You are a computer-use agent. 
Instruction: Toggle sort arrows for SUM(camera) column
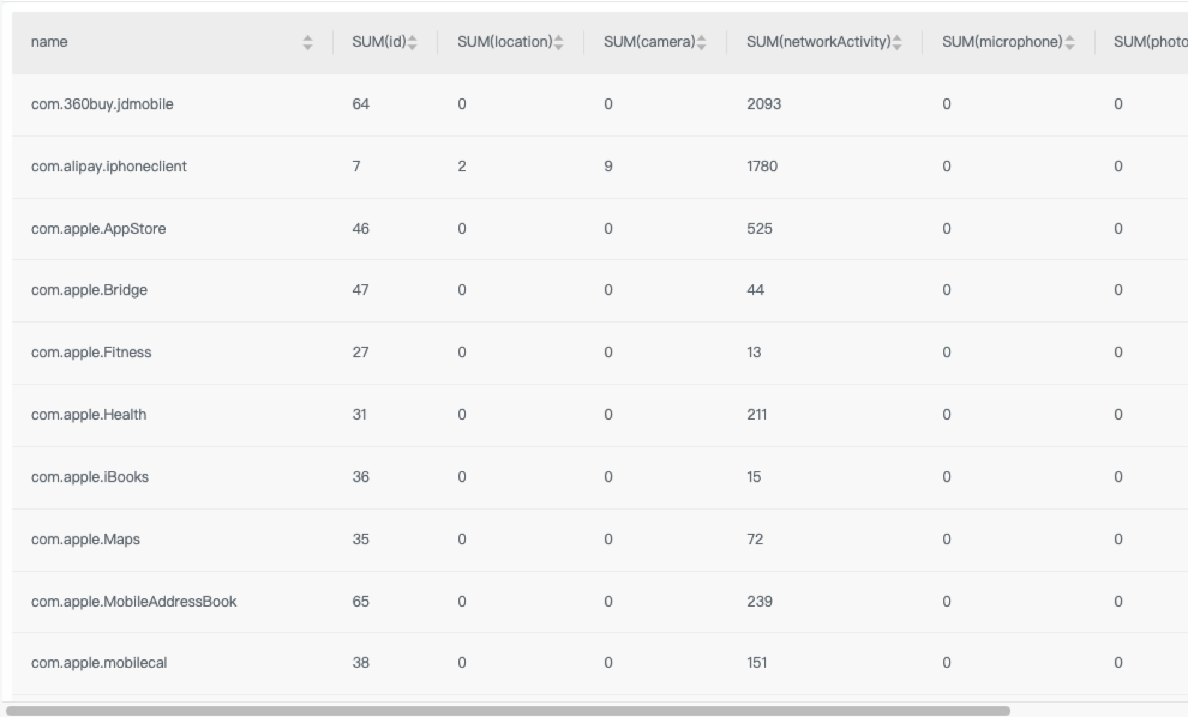coord(701,42)
